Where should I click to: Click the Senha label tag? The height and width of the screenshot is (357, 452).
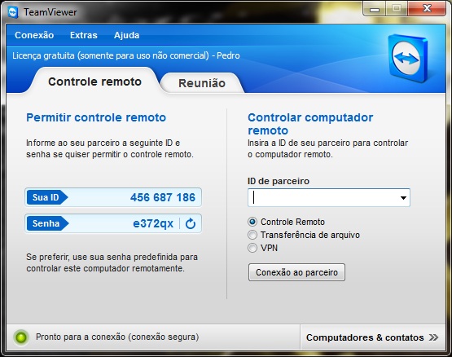(x=47, y=223)
